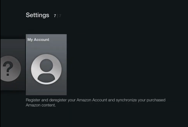This screenshot has height=127, width=188.
Task: Click the shoulders shape of the account avatar
Action: pyautogui.click(x=46, y=78)
